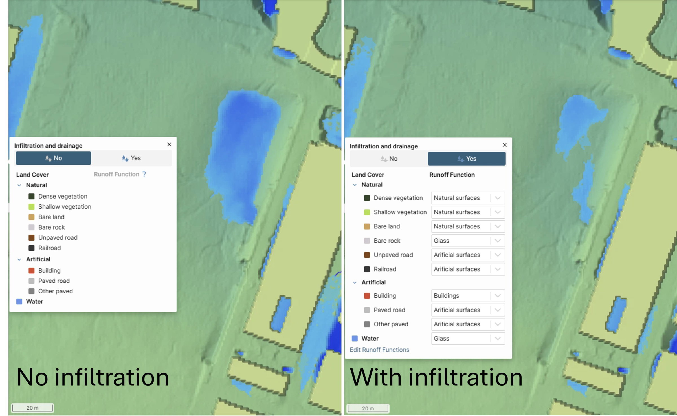This screenshot has width=677, height=416.
Task: Select Bare rock row in left panel
Action: click(x=47, y=227)
